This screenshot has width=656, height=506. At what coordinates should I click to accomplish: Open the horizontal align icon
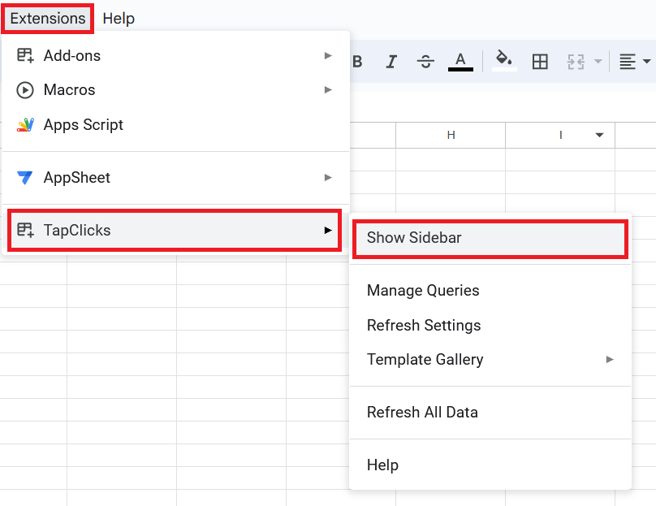click(628, 62)
